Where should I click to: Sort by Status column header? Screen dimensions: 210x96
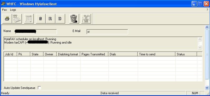click(x=186, y=54)
